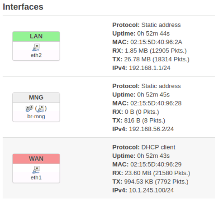Click the br-mng bridge icon

pyautogui.click(x=29, y=109)
